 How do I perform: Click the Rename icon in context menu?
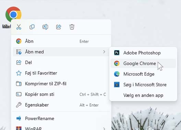click(x=45, y=27)
